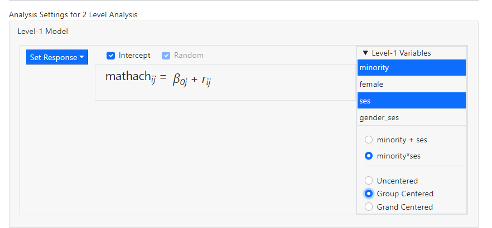Select the Group Centered radio button
Screen dimensions: 492x228
[x=369, y=194]
